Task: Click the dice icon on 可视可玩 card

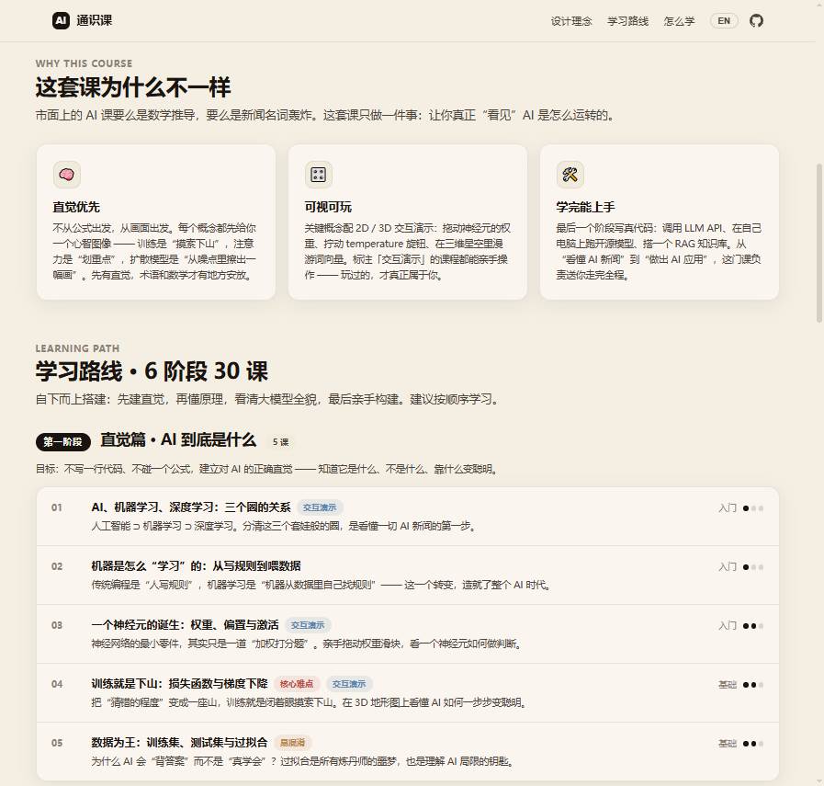Action: (x=319, y=175)
